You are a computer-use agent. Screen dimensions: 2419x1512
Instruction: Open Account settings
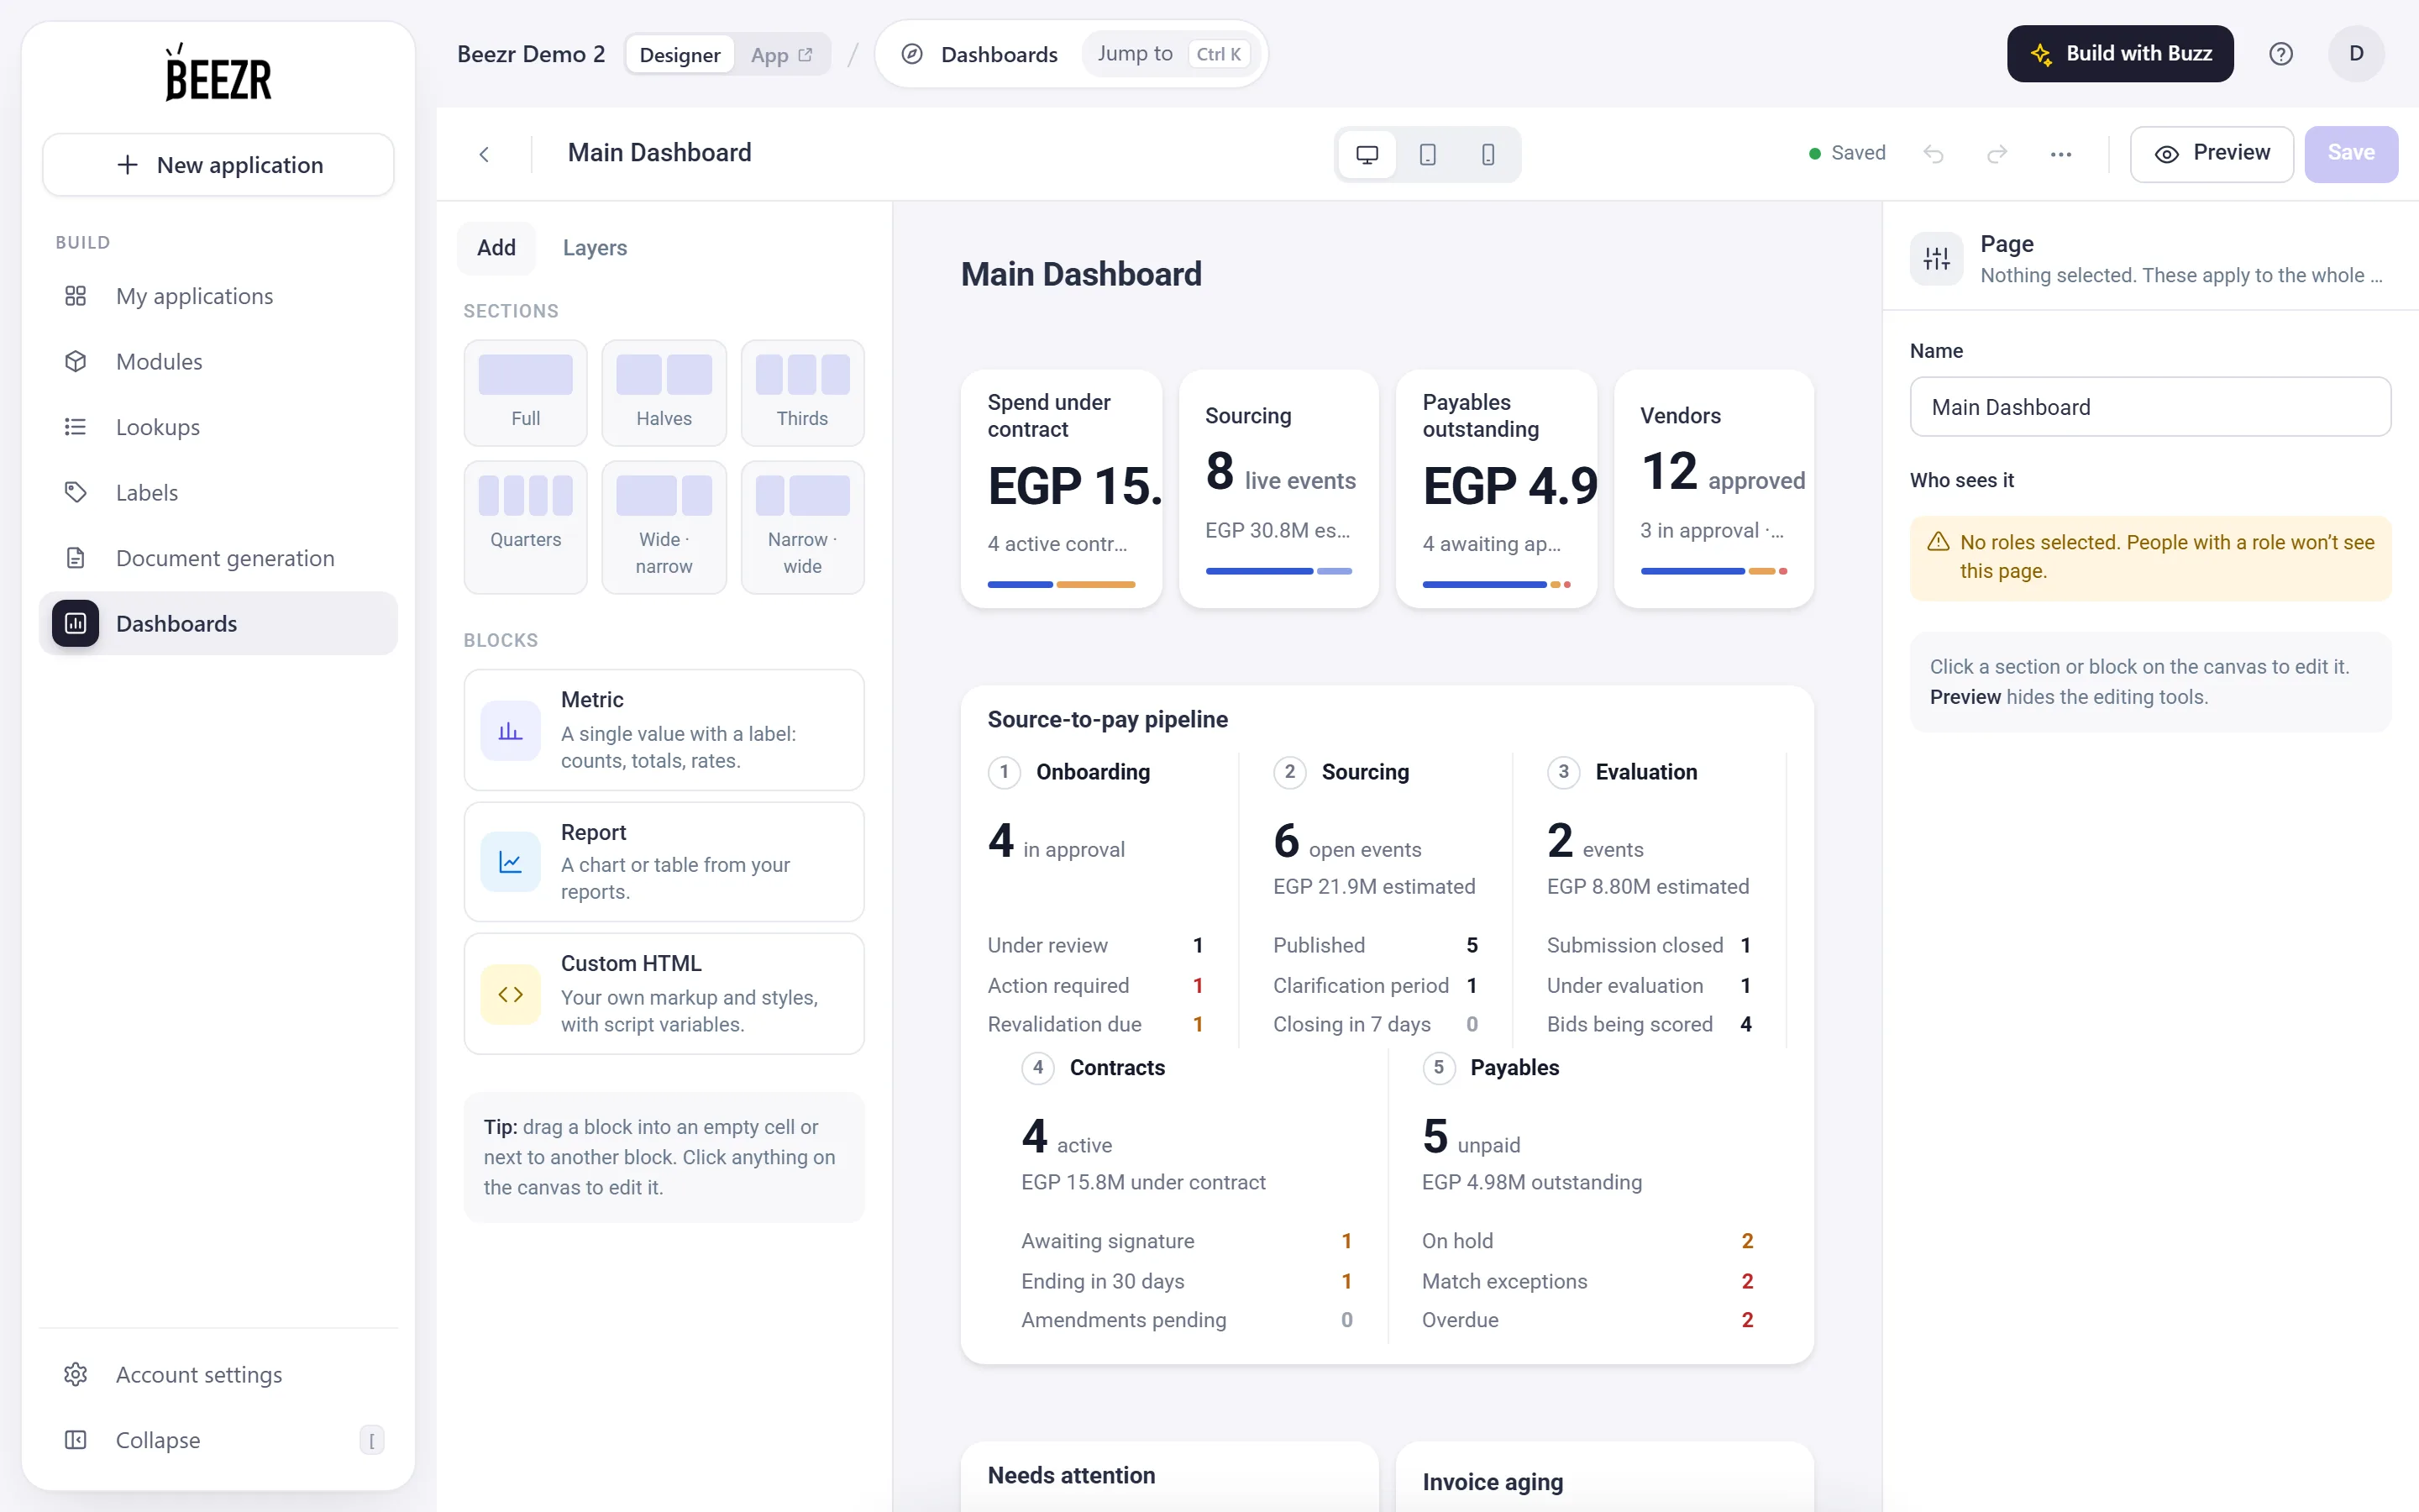point(218,1375)
